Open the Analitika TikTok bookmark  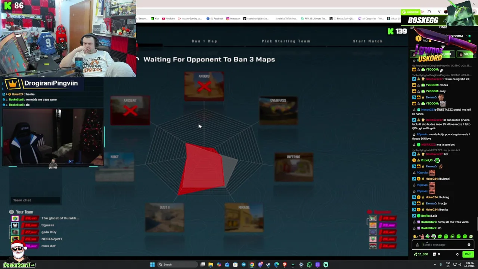click(x=287, y=19)
